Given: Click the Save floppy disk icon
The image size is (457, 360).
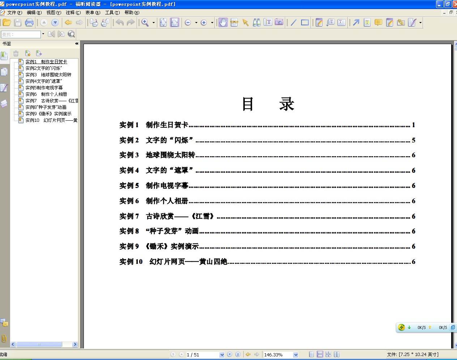Looking at the screenshot, I should (x=18, y=22).
